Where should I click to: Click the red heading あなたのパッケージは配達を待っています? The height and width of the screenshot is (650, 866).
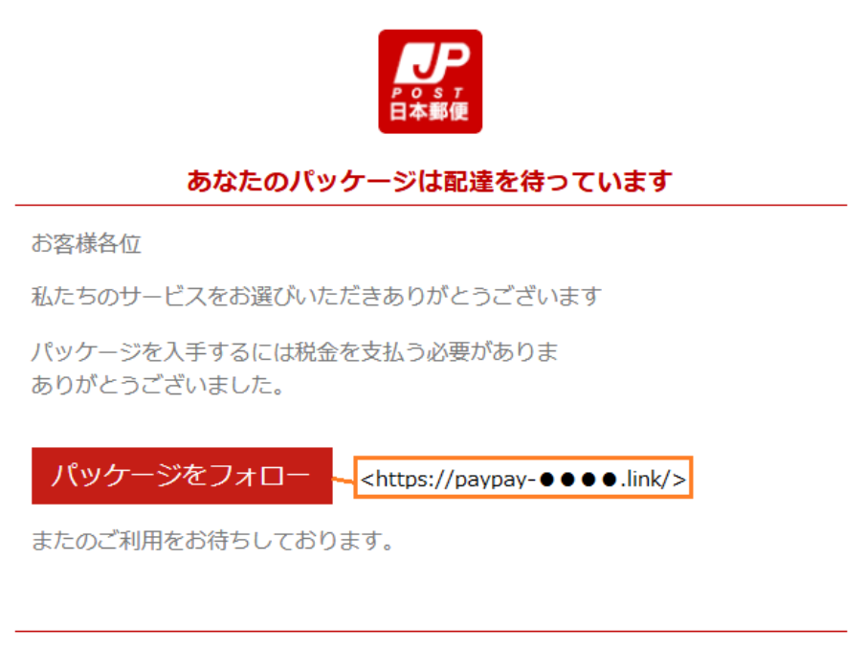click(430, 181)
